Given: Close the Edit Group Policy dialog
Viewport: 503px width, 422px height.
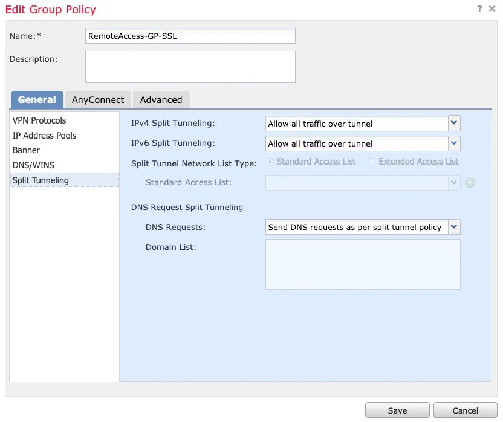Looking at the screenshot, I should 492,8.
